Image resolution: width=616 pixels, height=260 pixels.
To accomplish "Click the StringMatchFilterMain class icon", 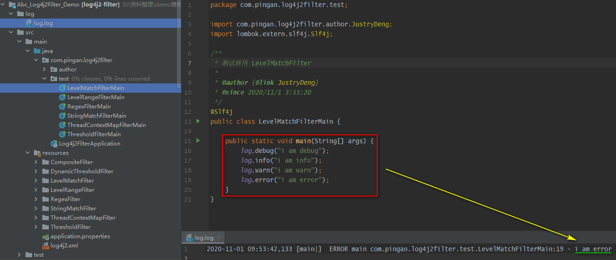I will coord(62,116).
